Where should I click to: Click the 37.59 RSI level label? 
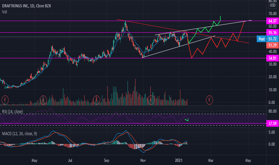(272, 123)
